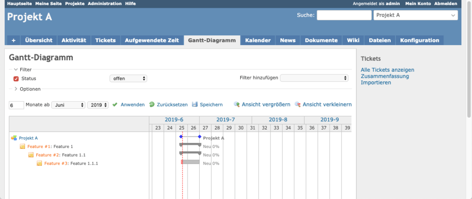Click the Feature #3 progress bar in Gantt chart
The width and height of the screenshot is (472, 199).
click(x=190, y=162)
